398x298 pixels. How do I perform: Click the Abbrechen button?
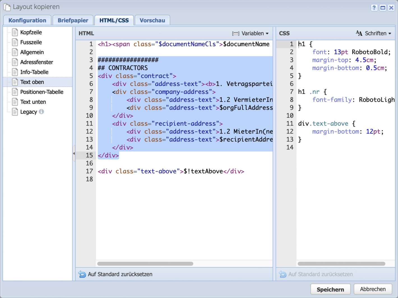click(373, 289)
